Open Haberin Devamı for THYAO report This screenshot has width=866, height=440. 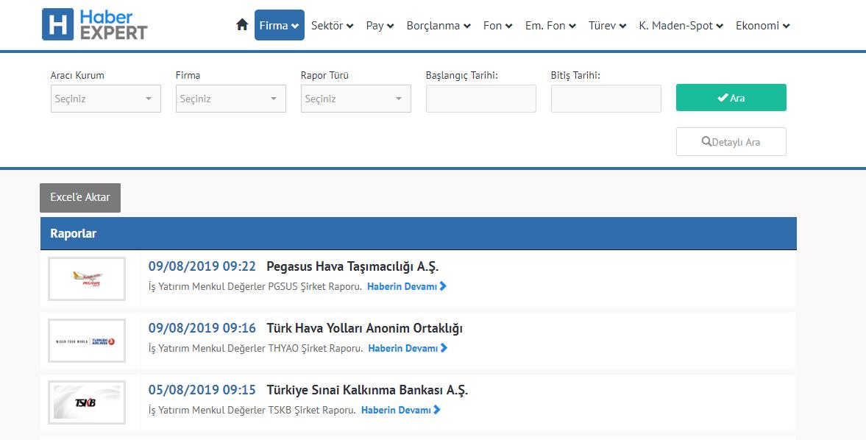click(x=408, y=348)
